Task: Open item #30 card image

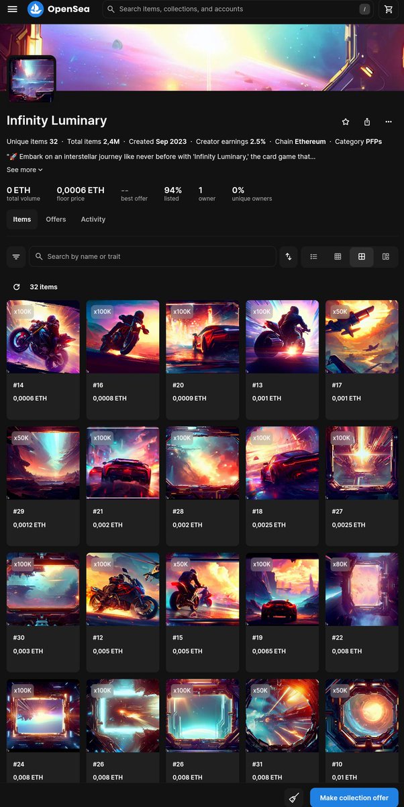Action: tap(43, 590)
